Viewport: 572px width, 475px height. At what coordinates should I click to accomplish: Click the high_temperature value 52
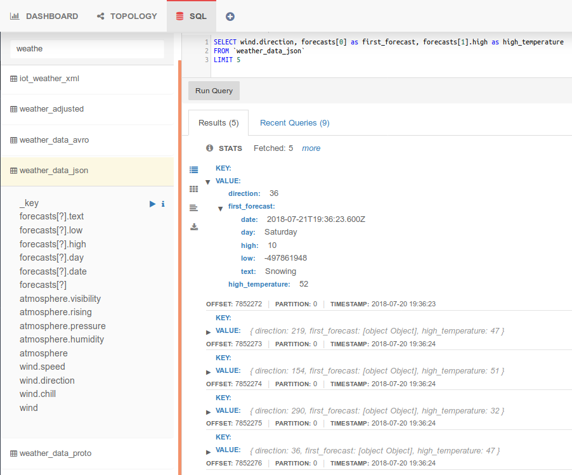click(304, 284)
